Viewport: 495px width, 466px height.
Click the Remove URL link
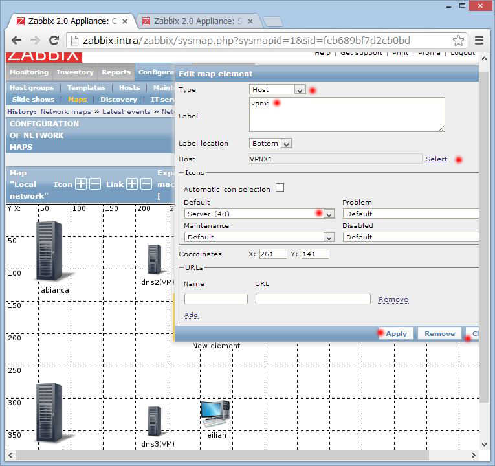click(393, 299)
